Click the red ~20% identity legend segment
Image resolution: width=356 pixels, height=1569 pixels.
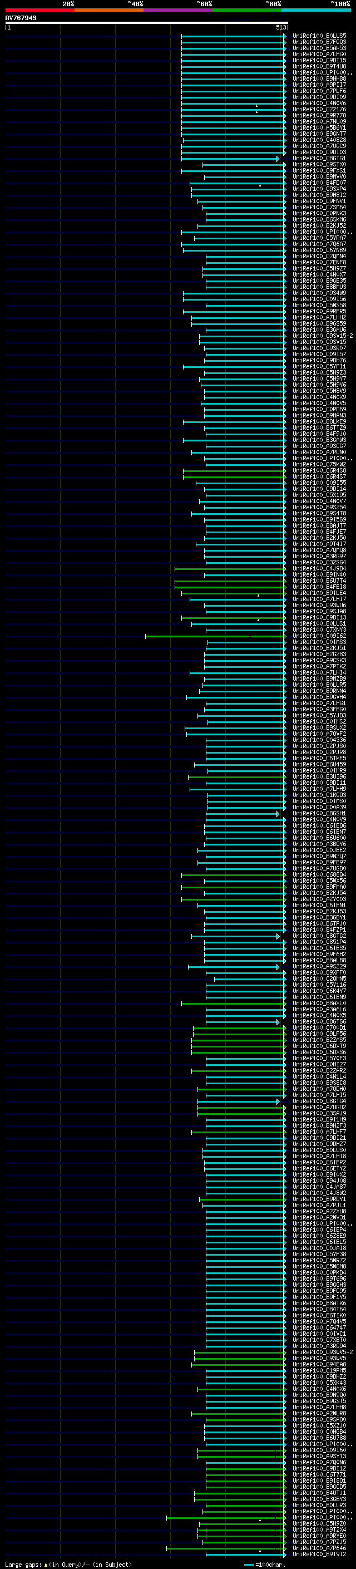point(39,10)
